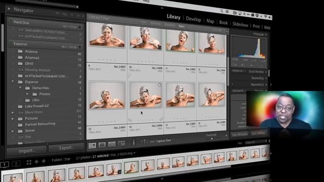324x182 pixels.
Task: Hide the filmstrip using the bottom arrow
Action: point(162,179)
